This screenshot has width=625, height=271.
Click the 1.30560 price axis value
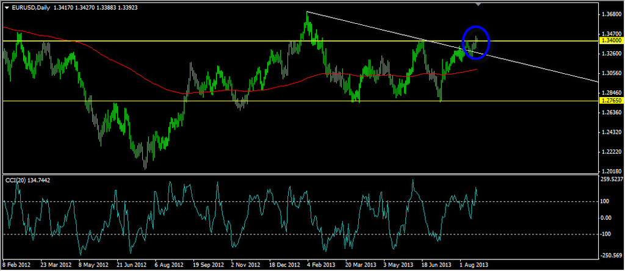click(x=612, y=73)
